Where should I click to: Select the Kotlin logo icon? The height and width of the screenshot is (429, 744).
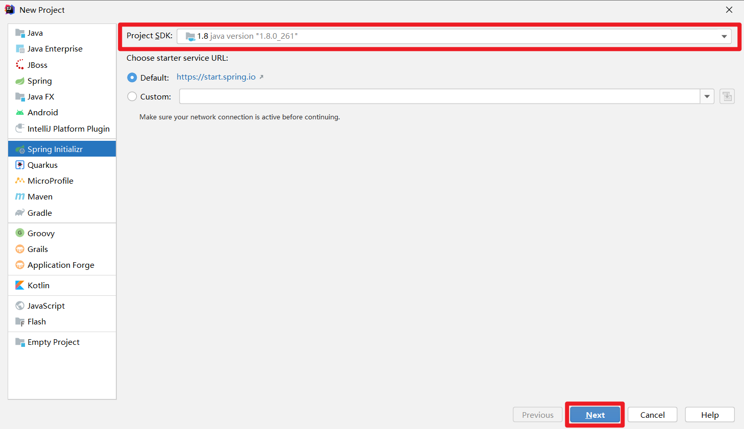click(x=20, y=285)
